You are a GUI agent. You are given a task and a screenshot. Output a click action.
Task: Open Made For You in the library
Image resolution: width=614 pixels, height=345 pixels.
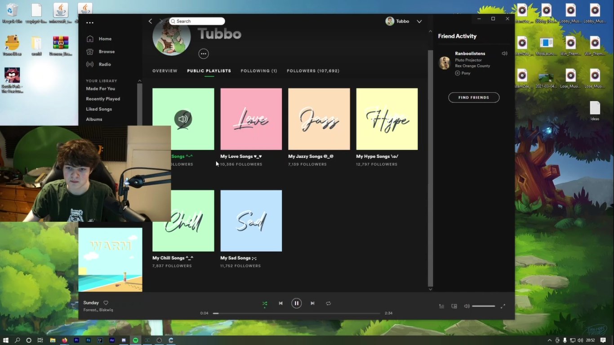(x=101, y=89)
